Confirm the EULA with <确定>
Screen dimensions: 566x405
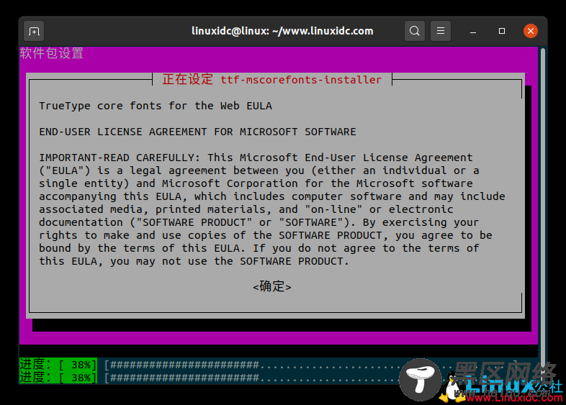tap(271, 286)
